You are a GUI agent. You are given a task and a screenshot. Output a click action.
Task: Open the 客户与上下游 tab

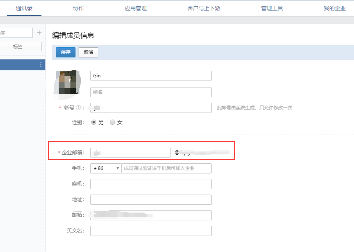coord(204,8)
